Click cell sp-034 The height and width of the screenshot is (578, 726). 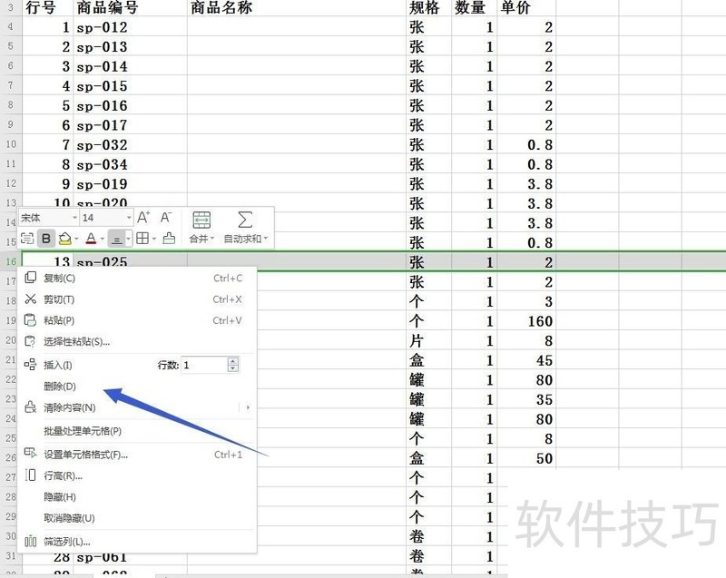130,164
